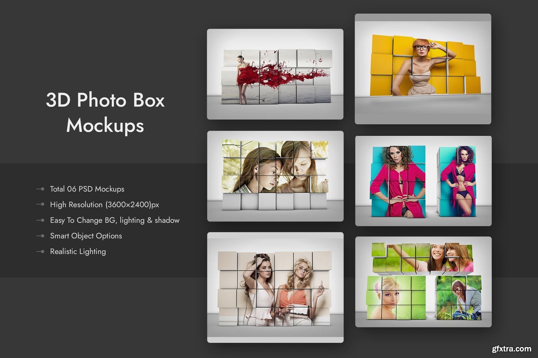Select the Realistic Lighting feature text

tap(78, 252)
